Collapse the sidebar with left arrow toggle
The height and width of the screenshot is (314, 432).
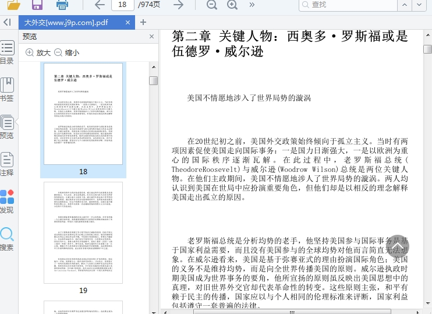point(7,22)
